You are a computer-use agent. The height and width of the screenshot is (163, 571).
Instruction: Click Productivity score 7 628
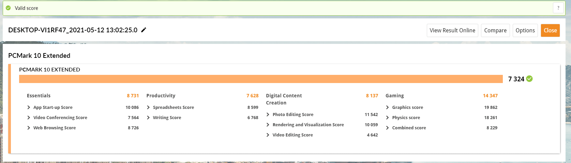click(x=253, y=96)
